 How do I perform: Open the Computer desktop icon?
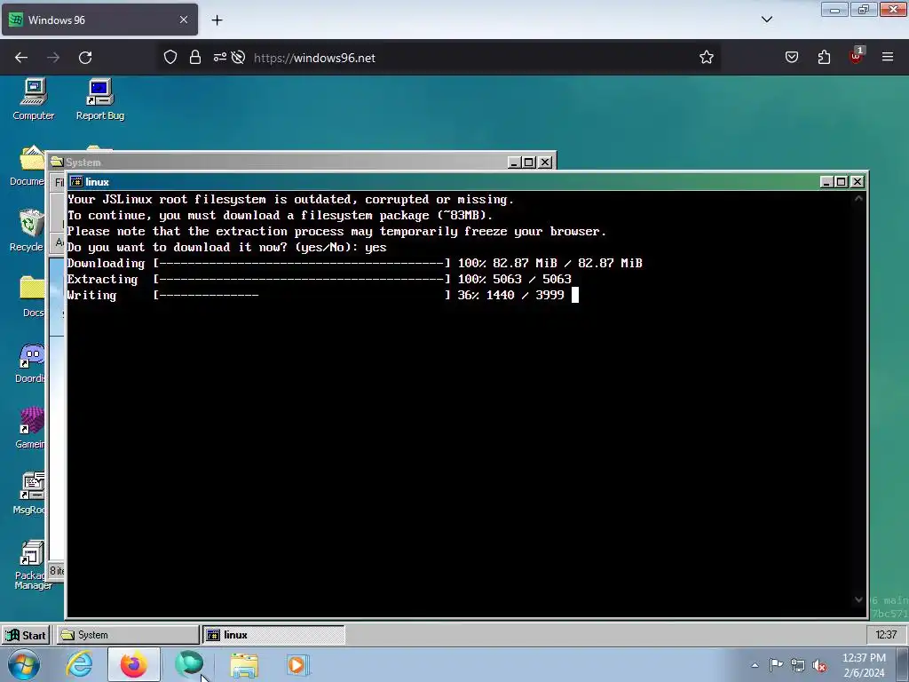(34, 99)
